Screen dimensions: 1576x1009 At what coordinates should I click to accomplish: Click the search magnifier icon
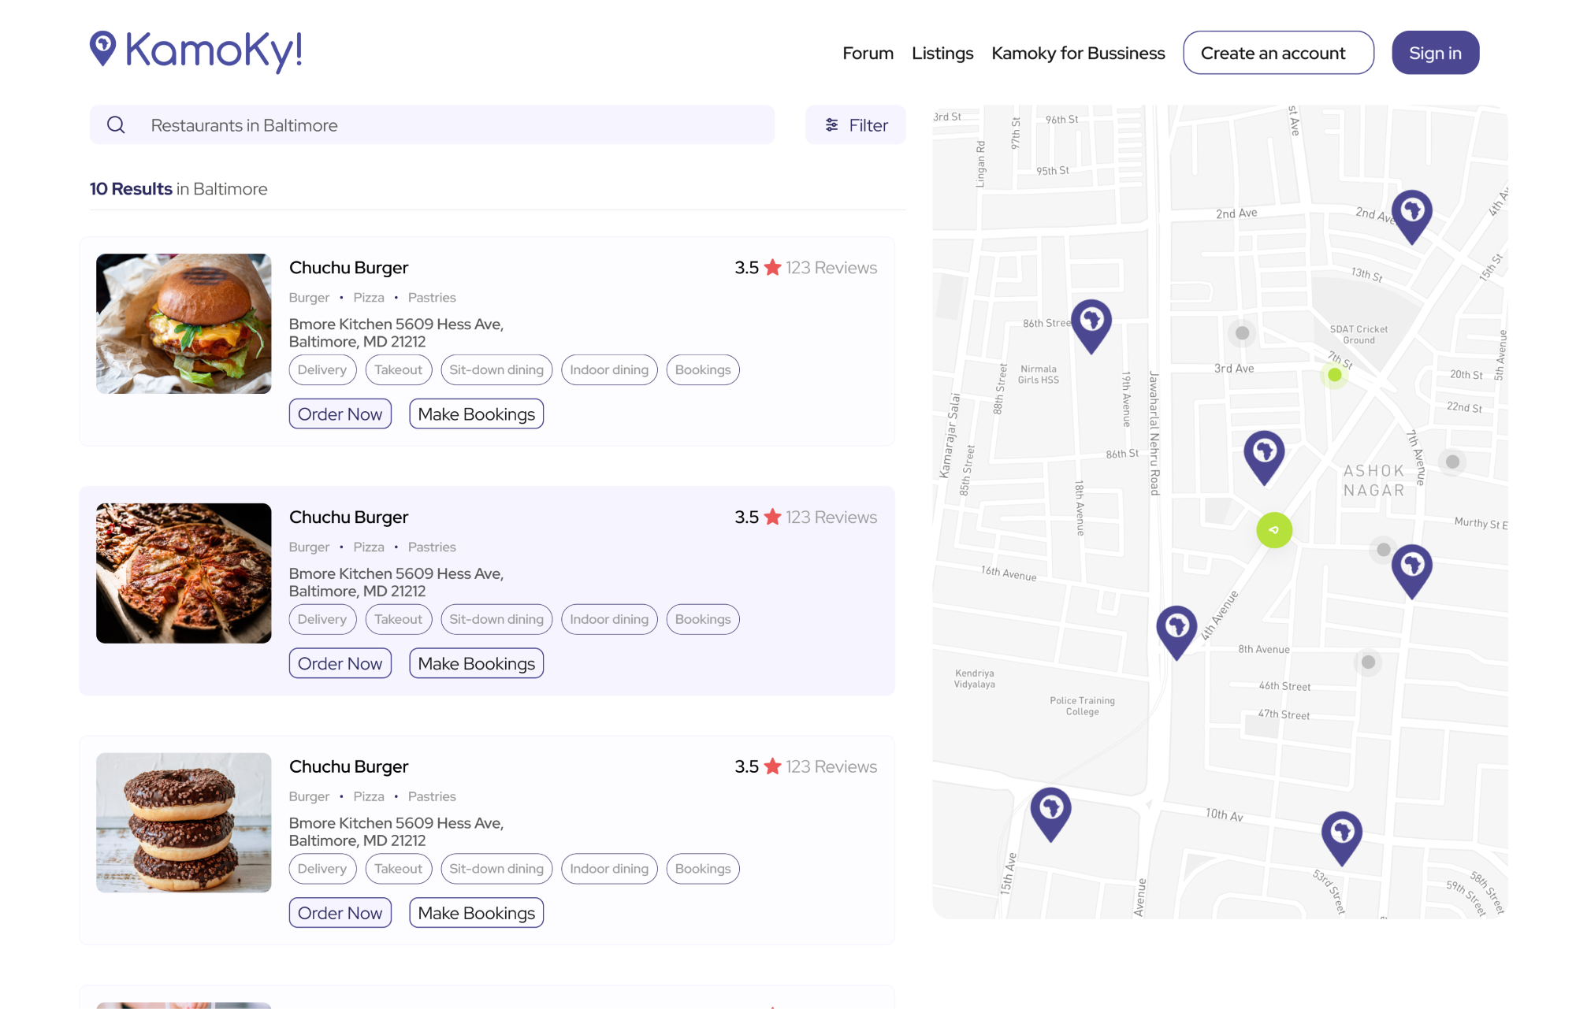click(x=116, y=125)
